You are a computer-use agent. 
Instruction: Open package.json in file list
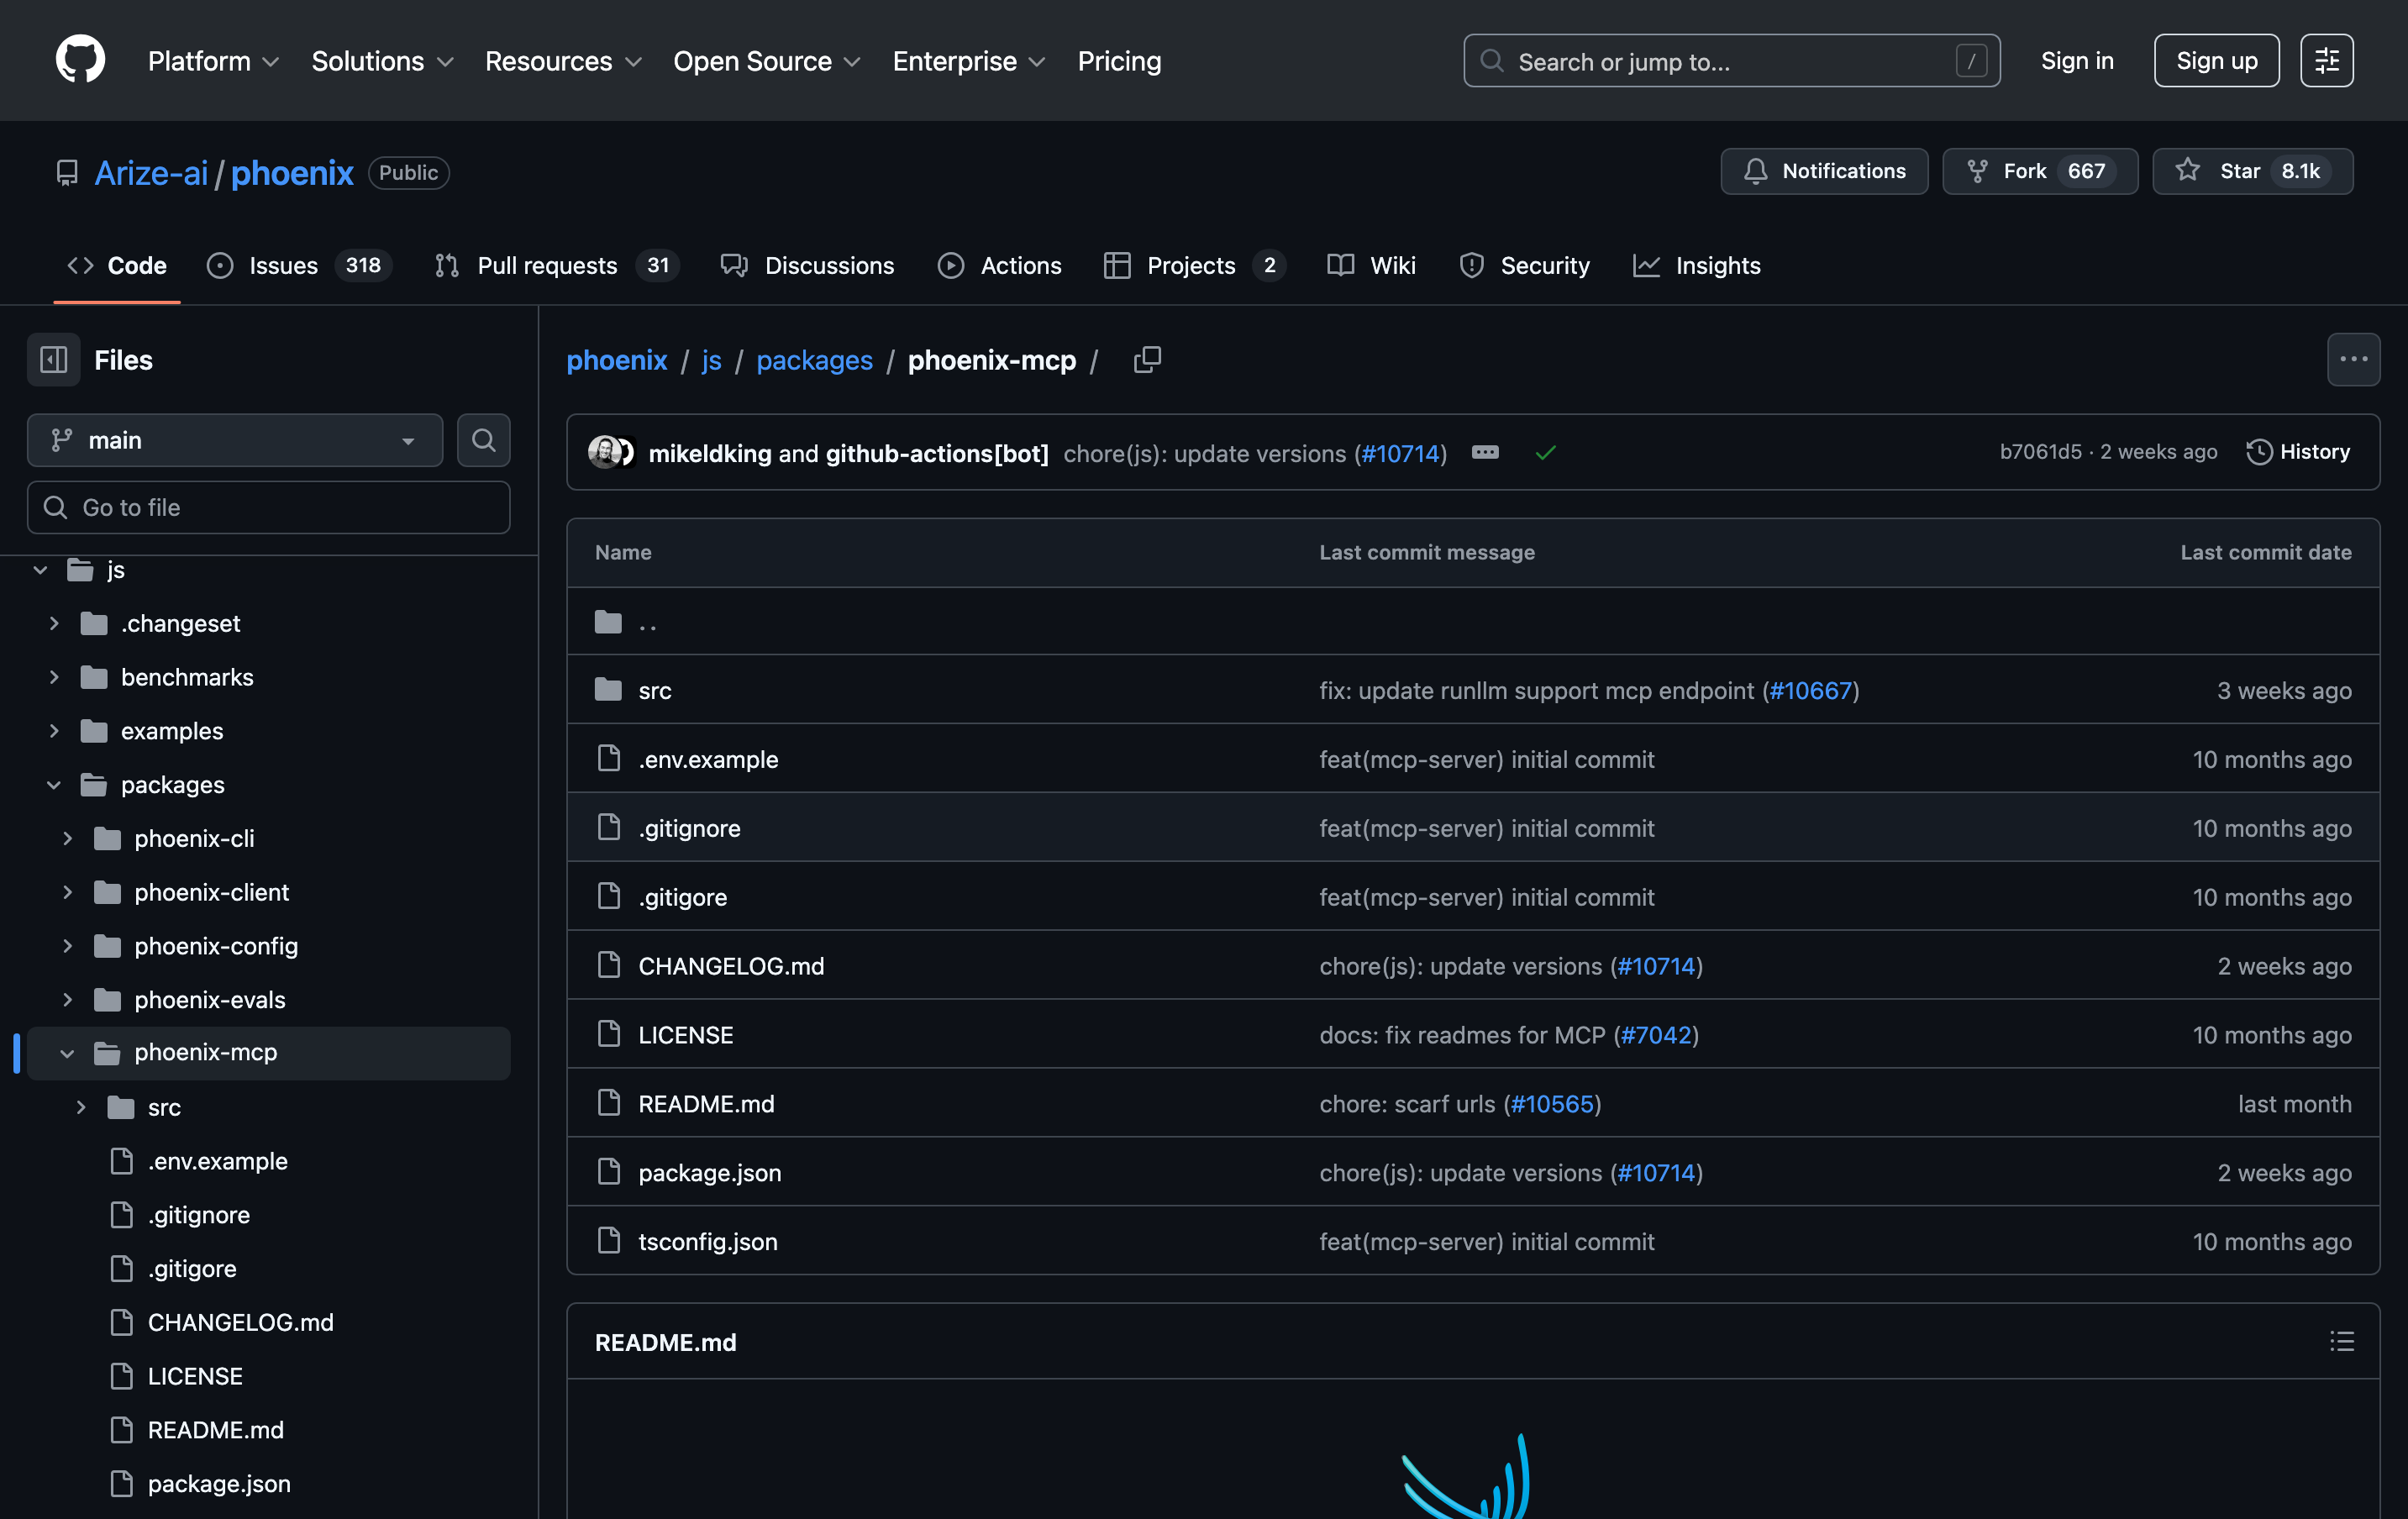pos(709,1173)
